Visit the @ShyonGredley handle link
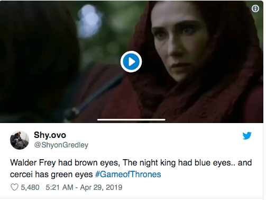 tap(61, 145)
